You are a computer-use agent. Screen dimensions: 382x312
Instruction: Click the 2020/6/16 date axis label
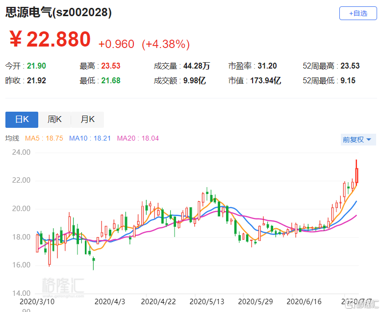pyautogui.click(x=304, y=302)
